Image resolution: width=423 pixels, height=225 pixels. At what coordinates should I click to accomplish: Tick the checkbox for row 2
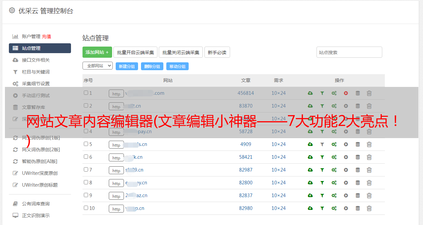(86, 106)
